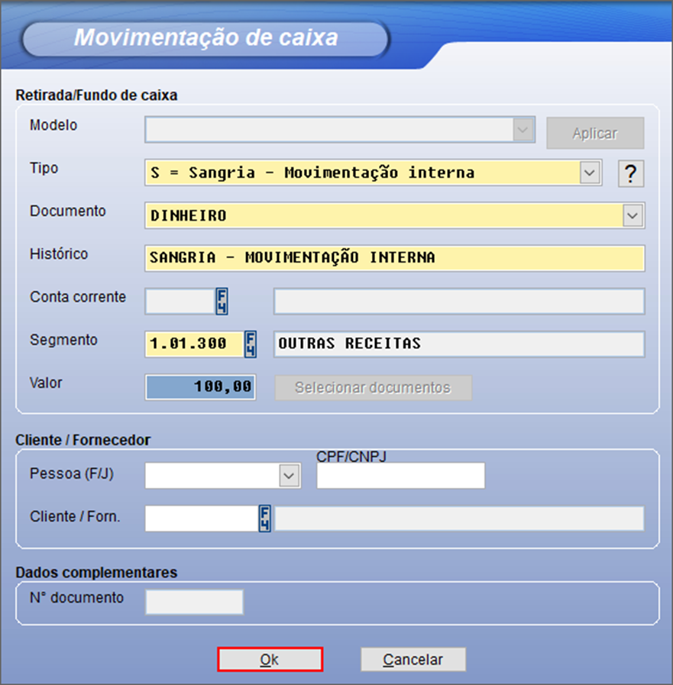
Task: Click the N° documento field
Action: [x=194, y=602]
